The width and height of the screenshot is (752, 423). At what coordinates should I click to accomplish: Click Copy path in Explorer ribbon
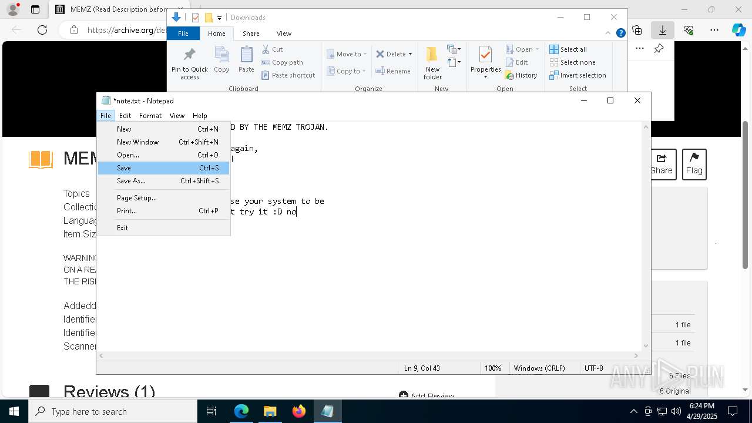click(282, 62)
